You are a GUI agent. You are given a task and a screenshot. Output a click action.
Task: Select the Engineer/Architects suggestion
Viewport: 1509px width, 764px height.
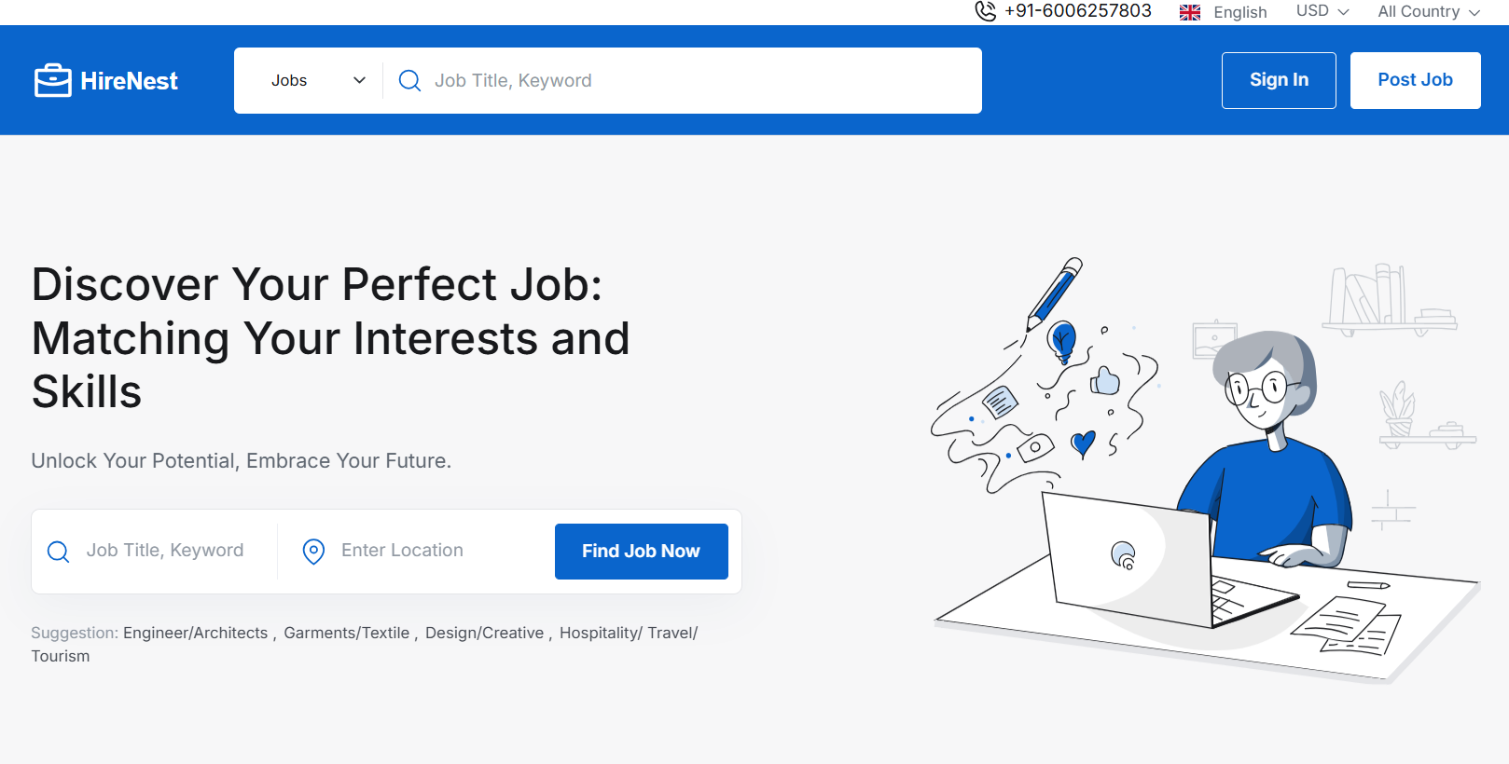pos(196,633)
